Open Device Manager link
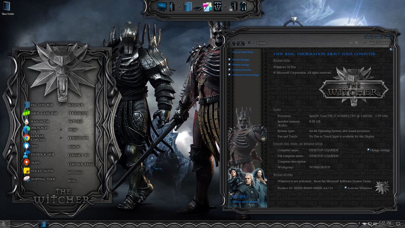Screen dimensions: 405x228 coord(241,60)
